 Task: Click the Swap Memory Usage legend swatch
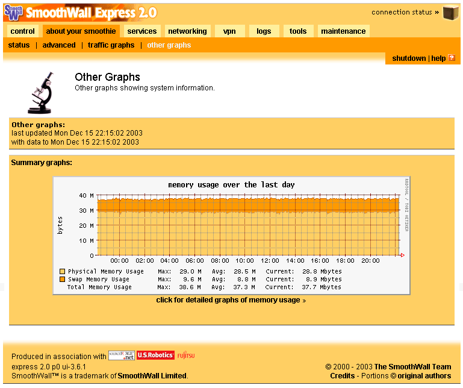pos(62,280)
